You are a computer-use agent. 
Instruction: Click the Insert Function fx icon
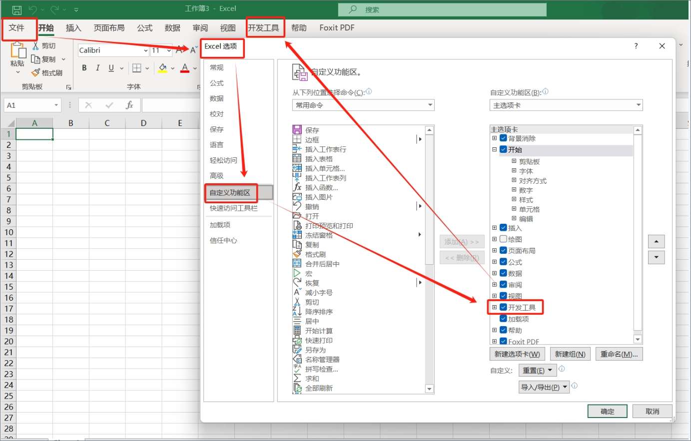[x=129, y=105]
